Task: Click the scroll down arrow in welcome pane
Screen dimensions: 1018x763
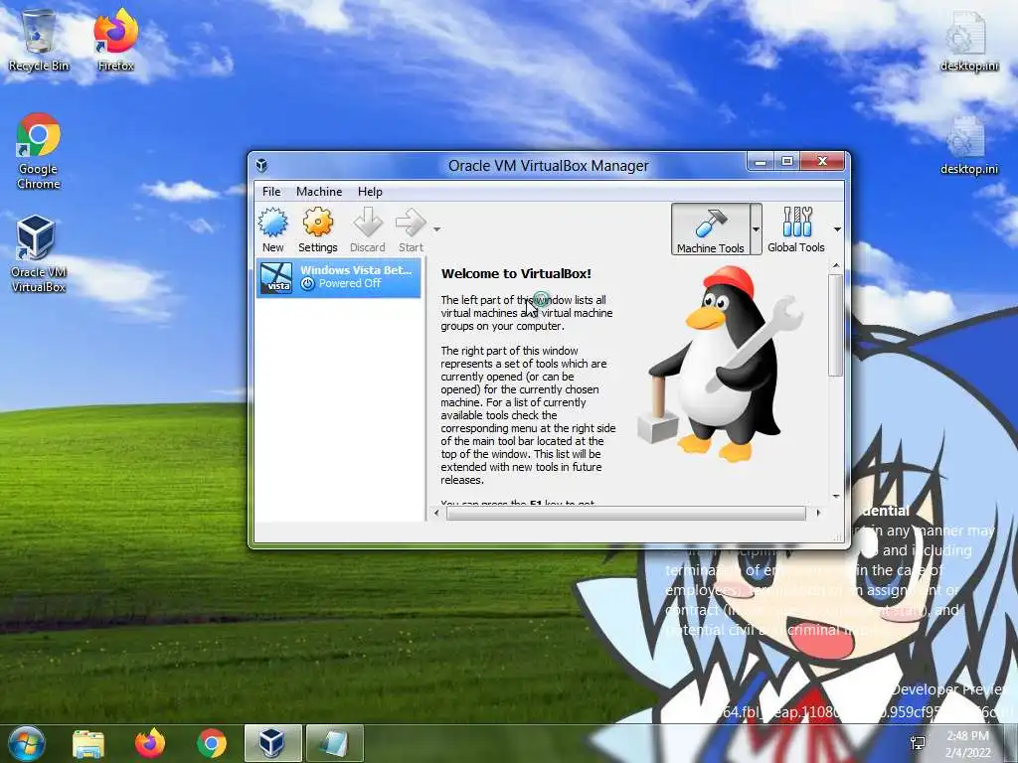Action: 835,497
